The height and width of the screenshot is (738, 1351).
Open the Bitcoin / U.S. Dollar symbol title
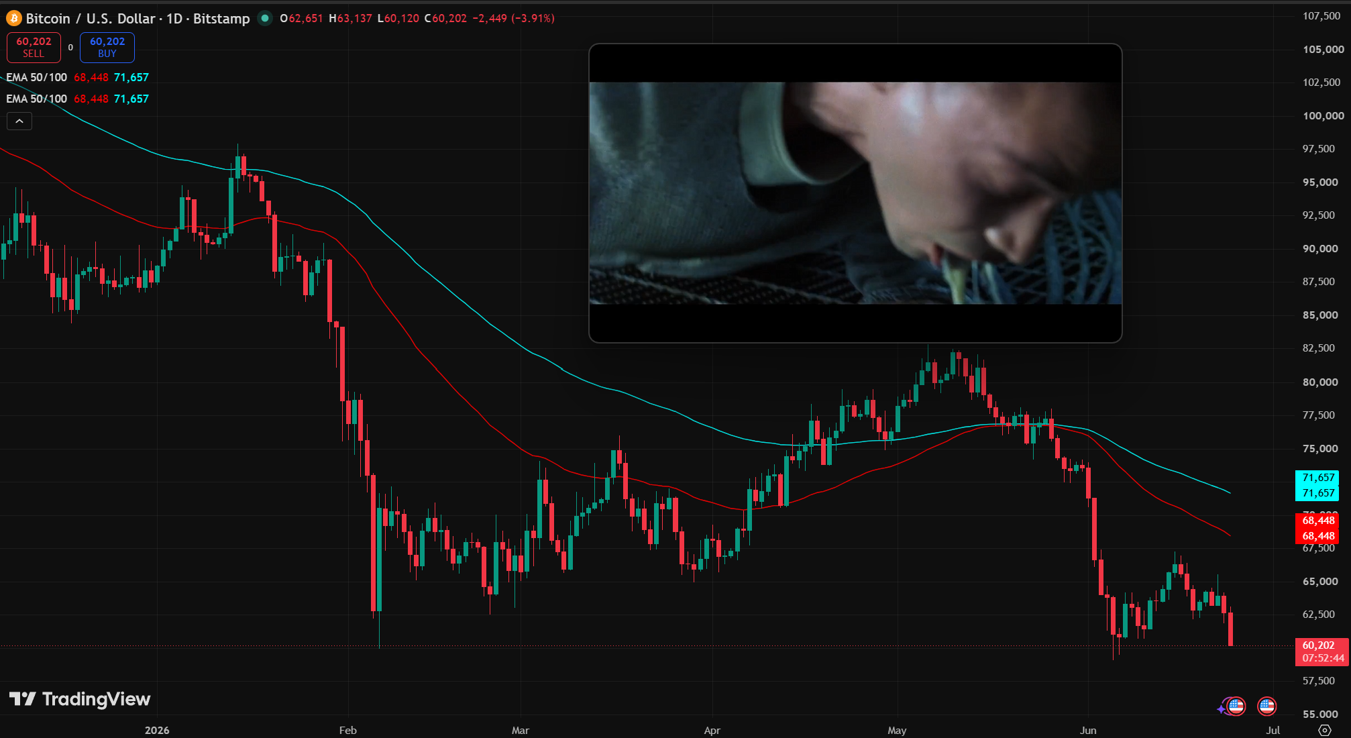pyautogui.click(x=138, y=19)
